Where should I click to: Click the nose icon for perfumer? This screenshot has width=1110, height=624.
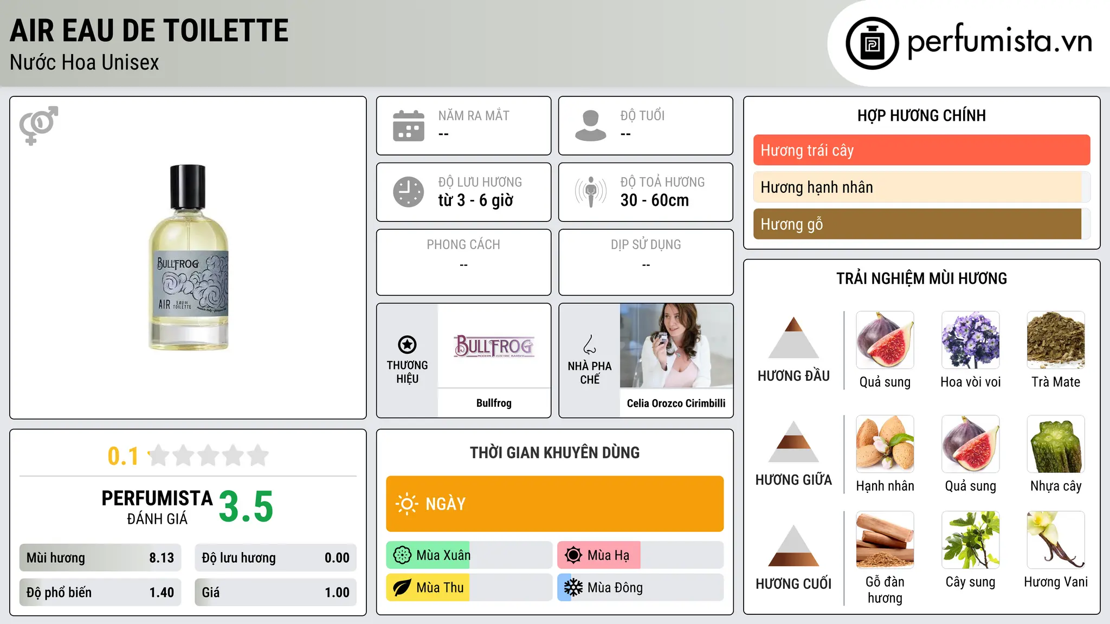click(x=590, y=344)
